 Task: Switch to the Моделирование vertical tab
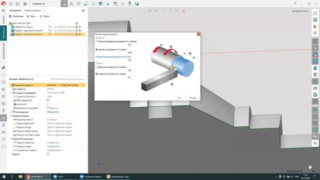[3, 51]
